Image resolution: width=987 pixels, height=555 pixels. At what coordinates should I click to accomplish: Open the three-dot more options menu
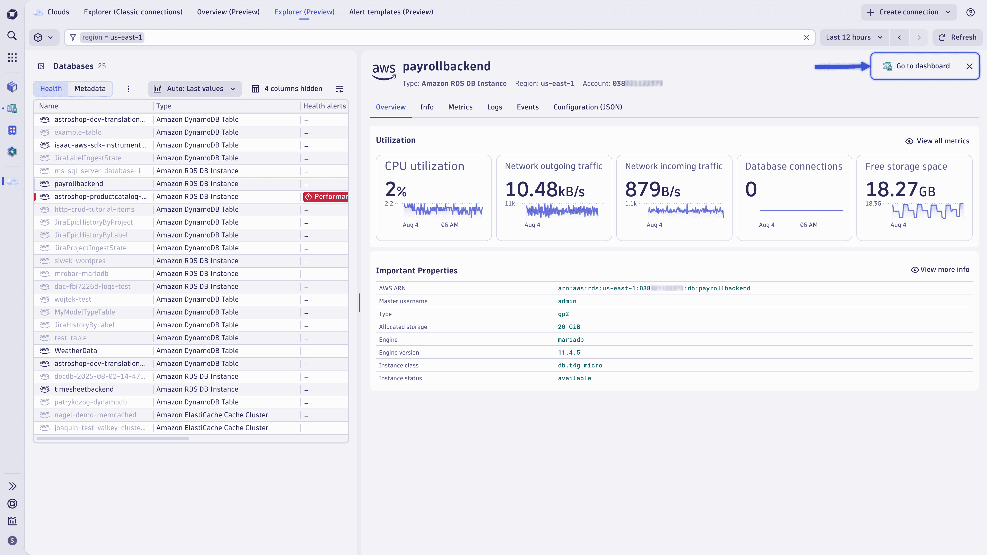pos(128,89)
